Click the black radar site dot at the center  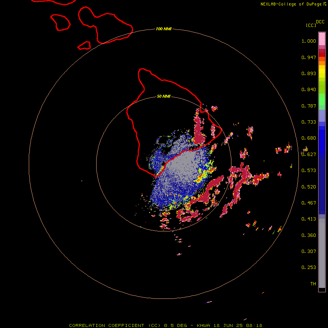coord(164,164)
